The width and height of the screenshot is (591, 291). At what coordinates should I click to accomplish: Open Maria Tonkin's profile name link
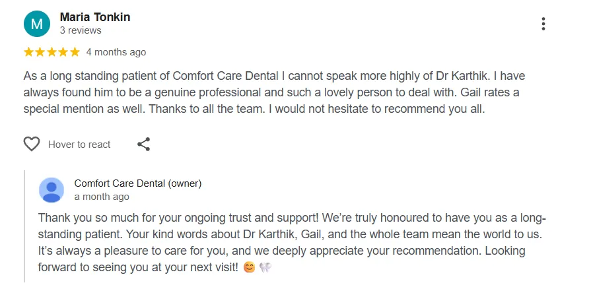(x=95, y=17)
